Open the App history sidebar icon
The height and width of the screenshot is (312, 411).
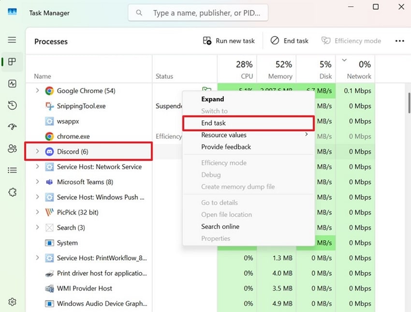[x=12, y=105]
